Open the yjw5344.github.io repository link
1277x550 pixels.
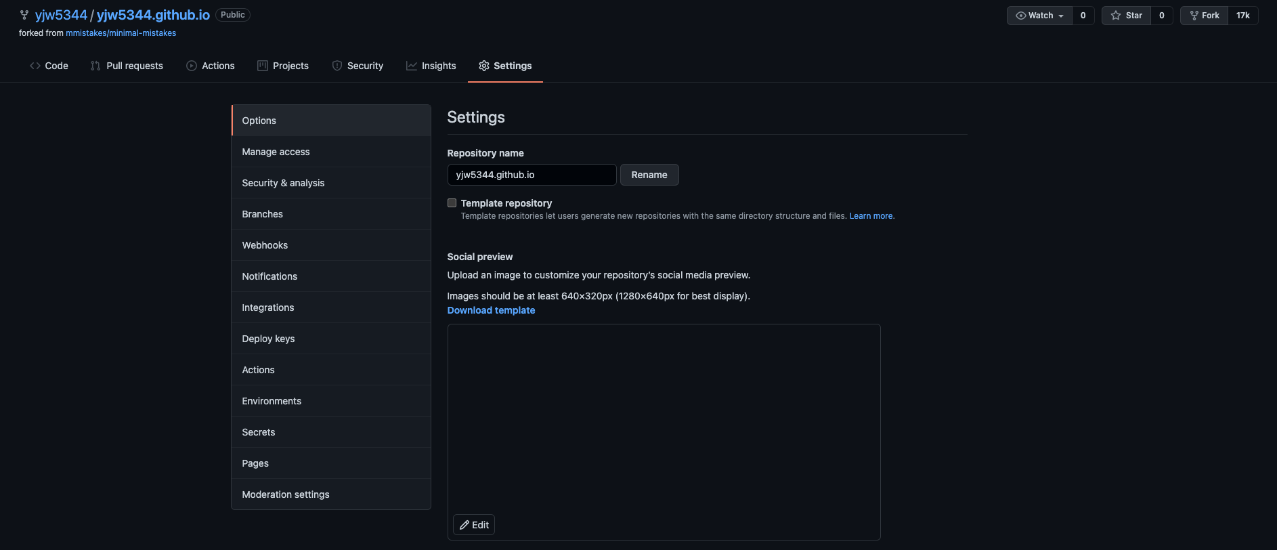point(153,15)
